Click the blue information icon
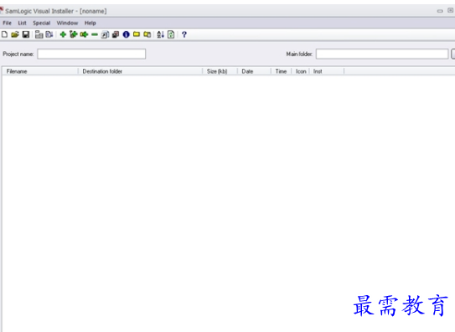 coord(126,34)
